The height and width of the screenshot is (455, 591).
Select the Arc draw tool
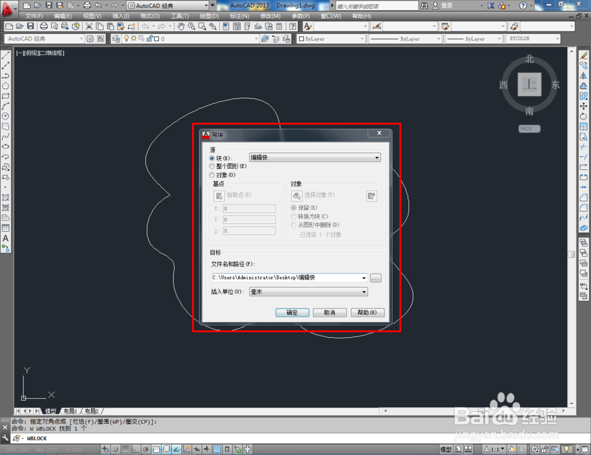point(6,106)
